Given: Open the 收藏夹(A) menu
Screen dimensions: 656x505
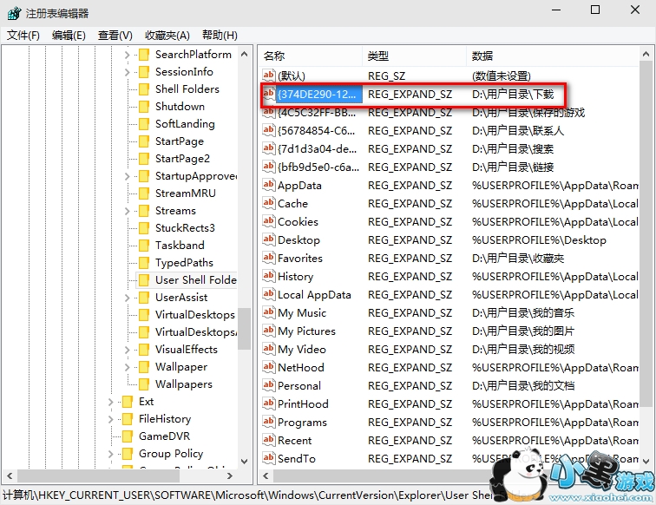Looking at the screenshot, I should [167, 36].
